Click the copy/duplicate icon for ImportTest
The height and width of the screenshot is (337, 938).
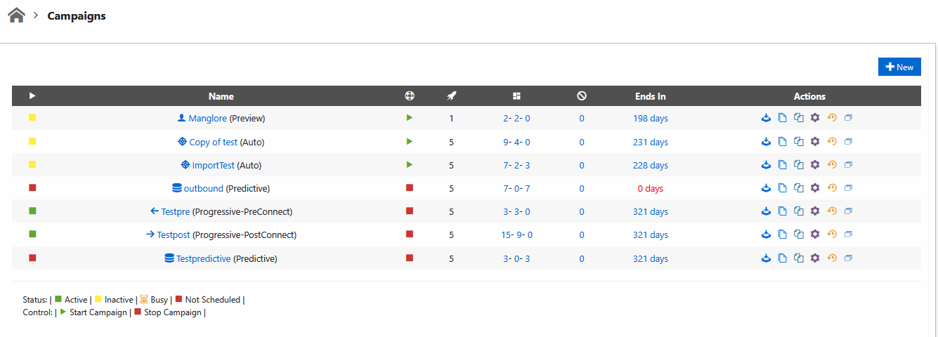[799, 165]
